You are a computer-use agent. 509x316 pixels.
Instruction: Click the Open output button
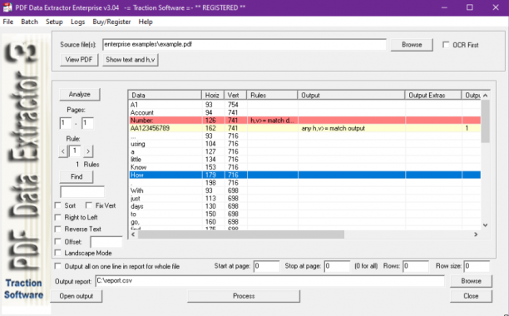(77, 296)
